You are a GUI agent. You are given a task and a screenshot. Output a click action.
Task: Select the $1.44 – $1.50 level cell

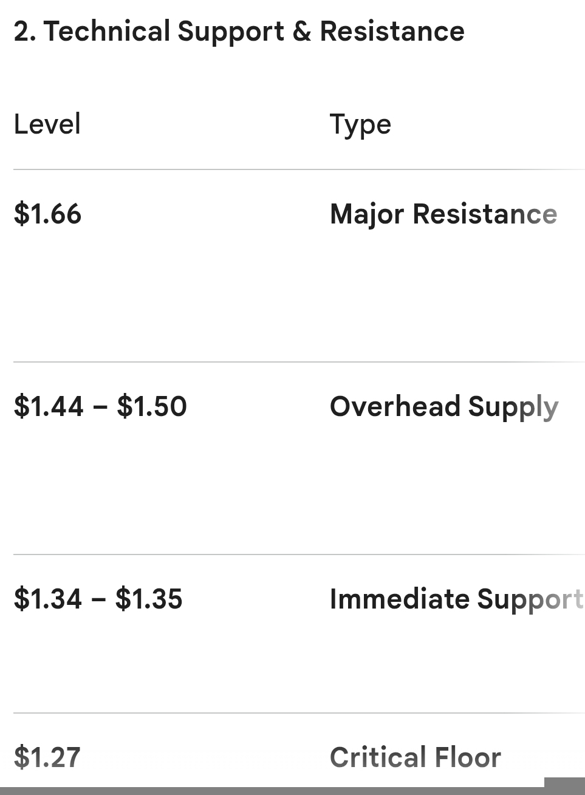click(x=100, y=406)
